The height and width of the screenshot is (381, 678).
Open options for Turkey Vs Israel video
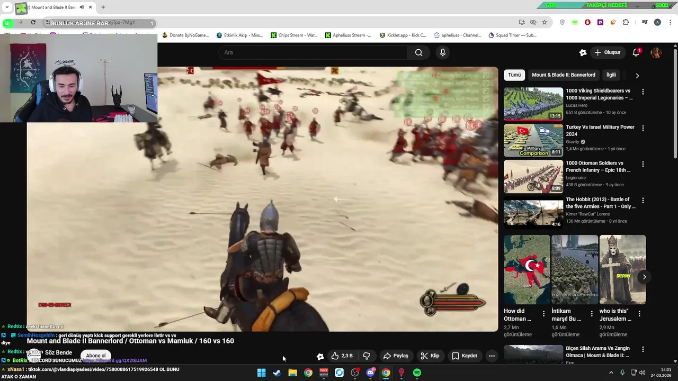click(x=643, y=128)
